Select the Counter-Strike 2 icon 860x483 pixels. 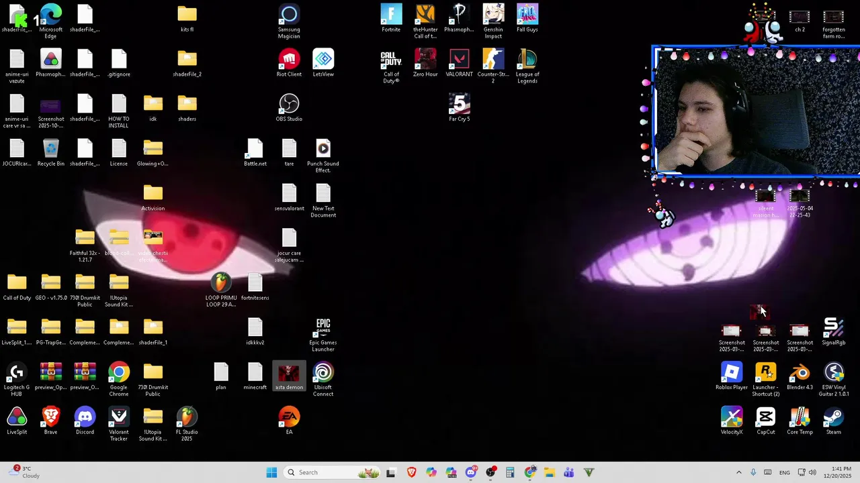493,66
